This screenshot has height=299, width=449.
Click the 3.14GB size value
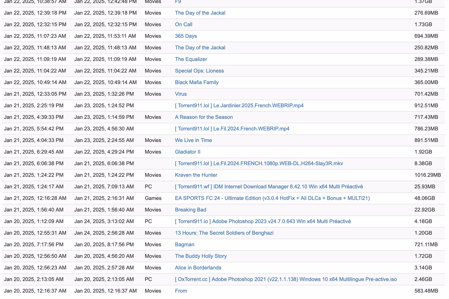tap(423, 267)
